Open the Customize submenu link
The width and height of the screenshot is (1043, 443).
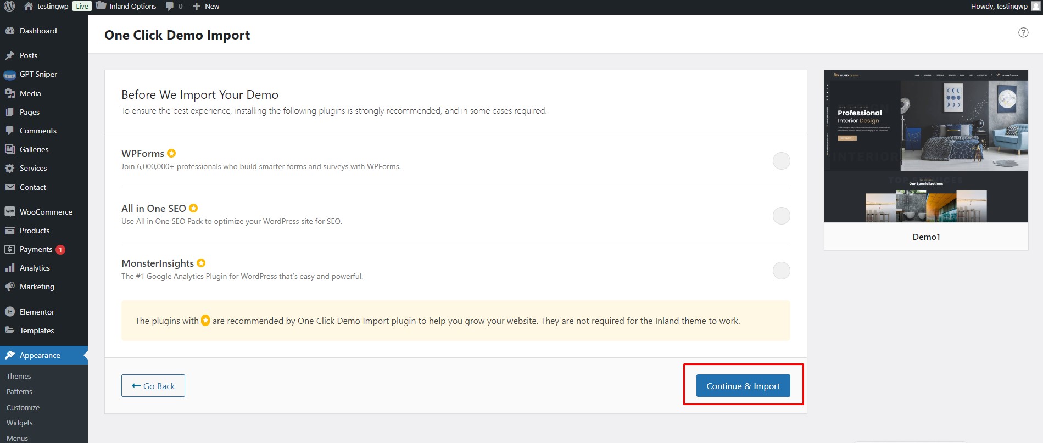(x=23, y=407)
